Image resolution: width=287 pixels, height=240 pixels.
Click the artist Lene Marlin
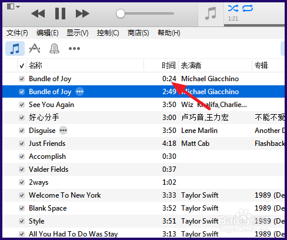pos(199,131)
